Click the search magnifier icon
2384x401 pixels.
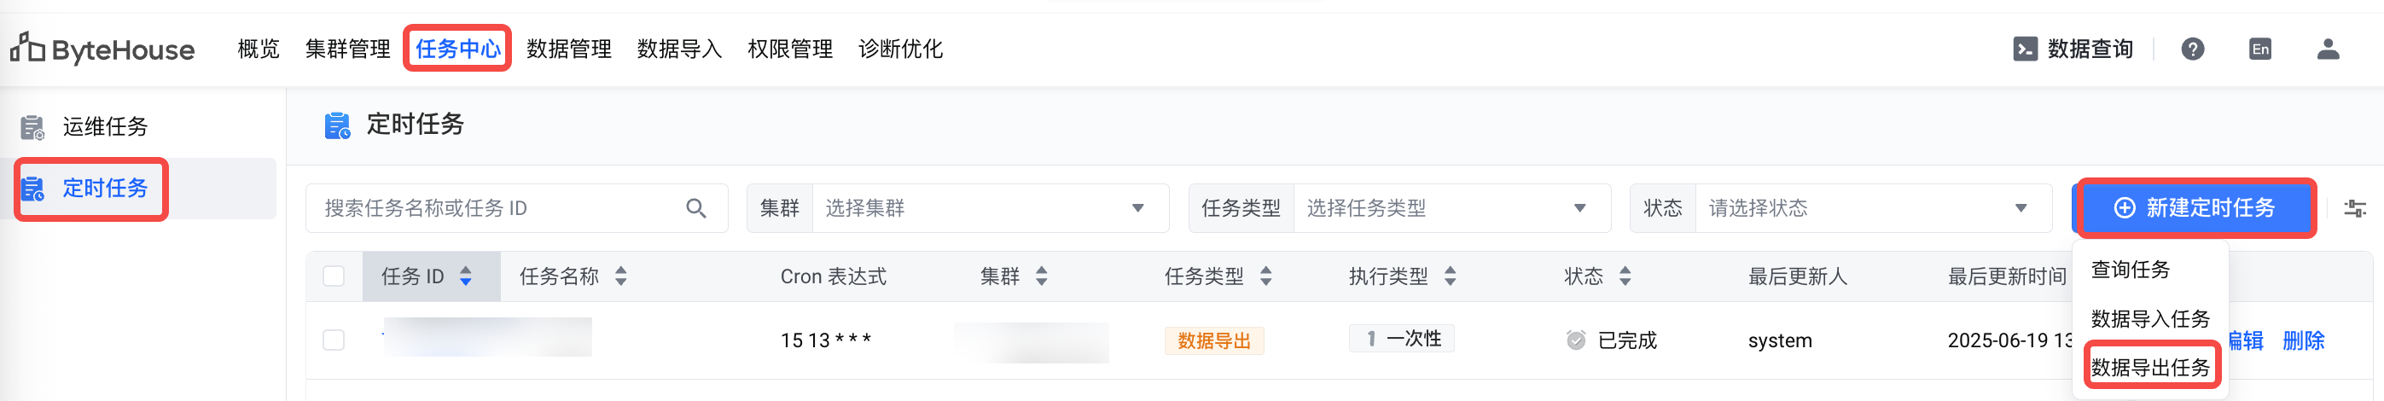(696, 208)
